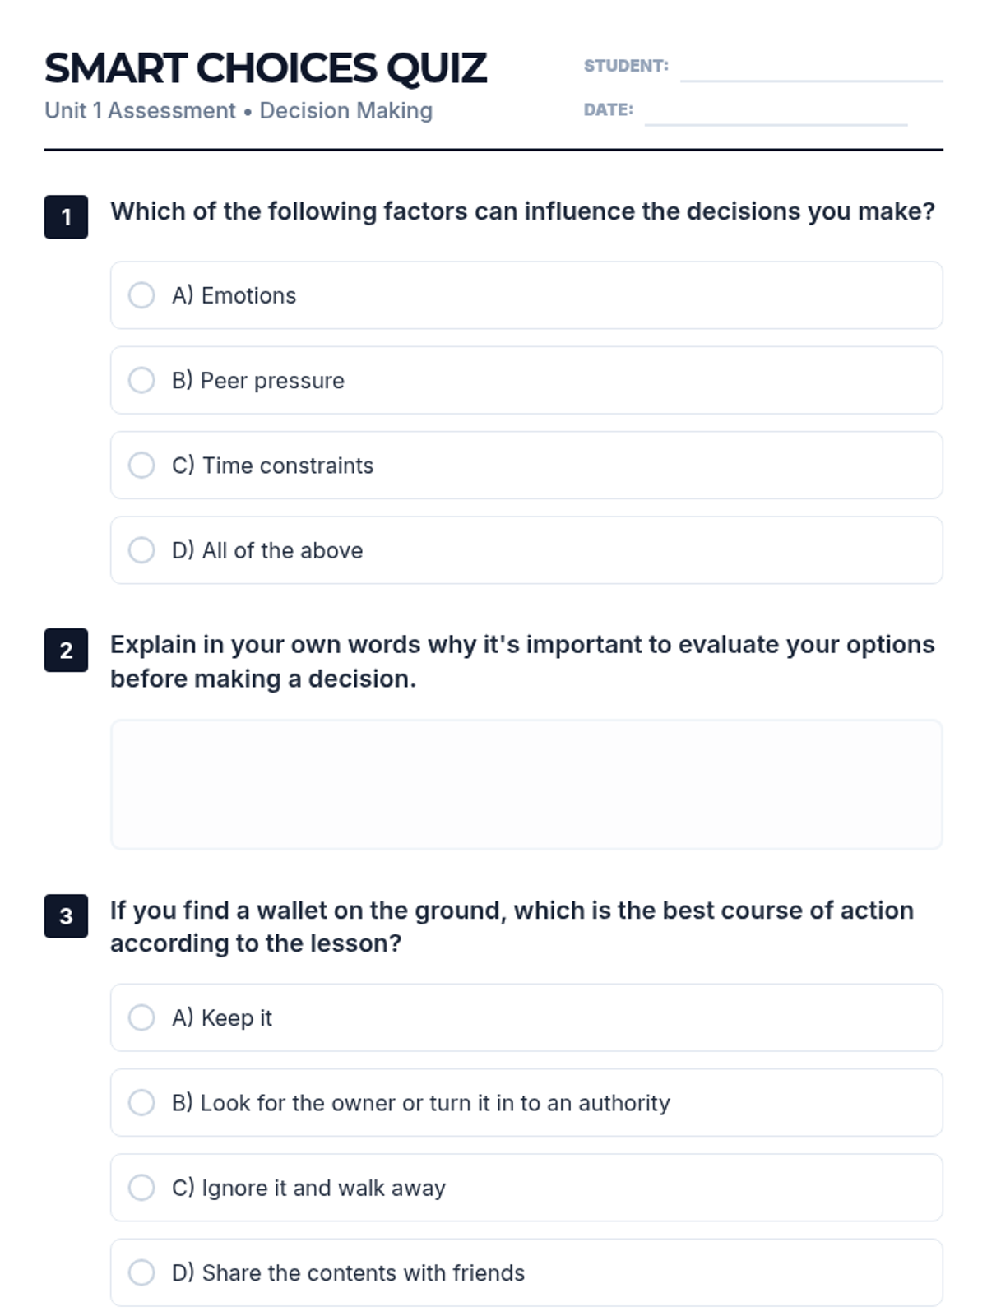987x1316 pixels.
Task: Click the question 2 number badge
Action: click(x=66, y=651)
